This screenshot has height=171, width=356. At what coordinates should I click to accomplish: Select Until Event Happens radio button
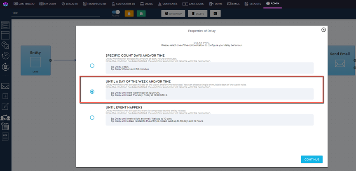[x=92, y=118]
